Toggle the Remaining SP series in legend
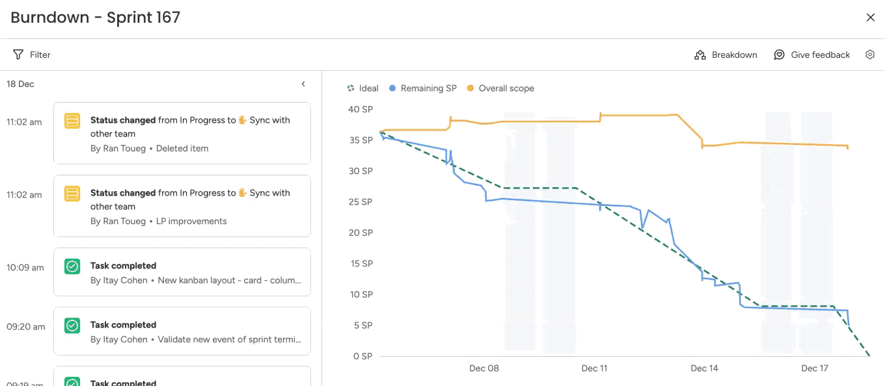The image size is (885, 386). [423, 88]
